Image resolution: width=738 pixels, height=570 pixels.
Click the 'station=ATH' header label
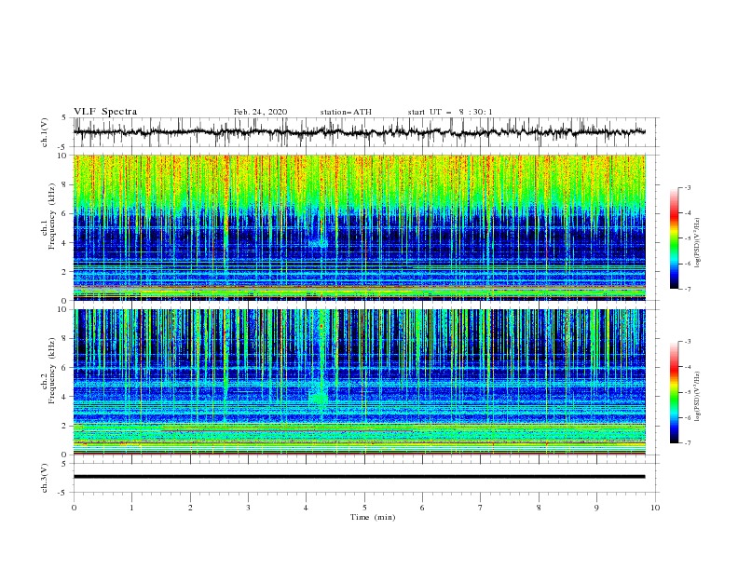pos(346,112)
